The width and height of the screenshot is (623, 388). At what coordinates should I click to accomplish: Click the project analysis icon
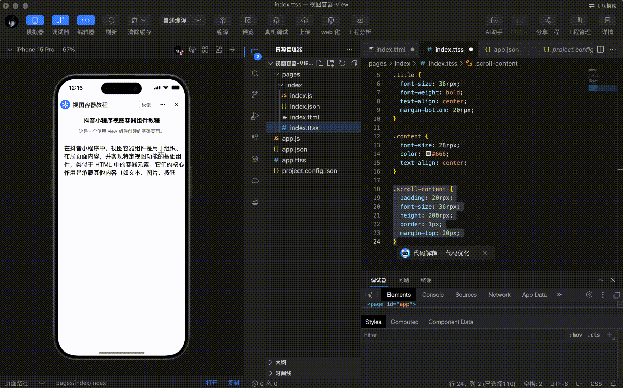pos(360,20)
